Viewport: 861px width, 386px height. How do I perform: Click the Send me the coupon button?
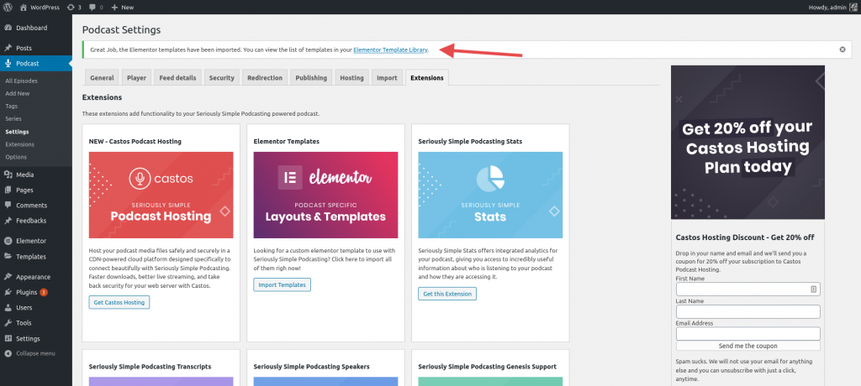(x=747, y=346)
